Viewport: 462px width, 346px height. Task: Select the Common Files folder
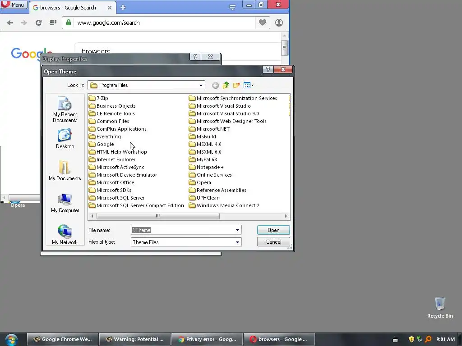click(x=109, y=121)
